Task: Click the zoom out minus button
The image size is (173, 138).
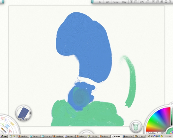Action: click(x=136, y=2)
